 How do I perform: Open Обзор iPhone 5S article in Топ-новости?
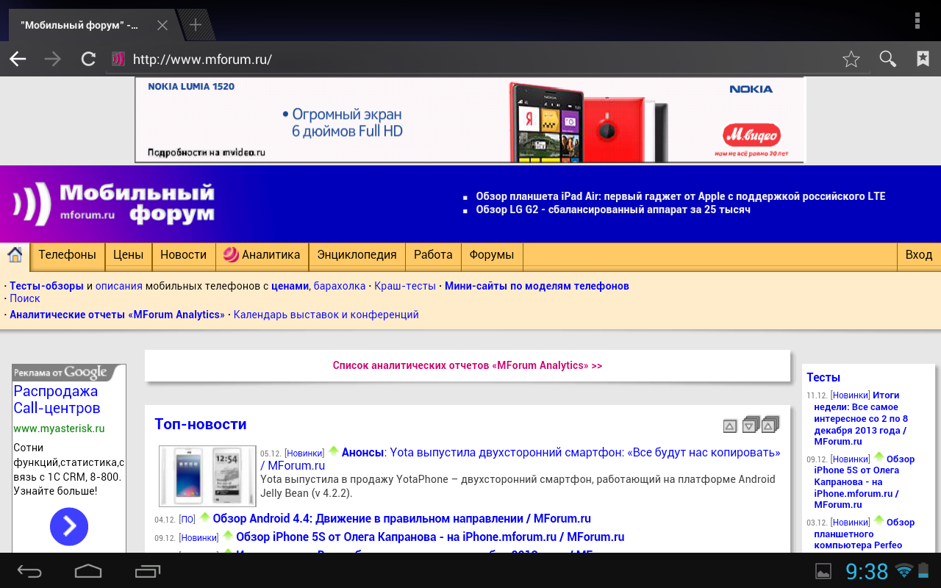430,537
